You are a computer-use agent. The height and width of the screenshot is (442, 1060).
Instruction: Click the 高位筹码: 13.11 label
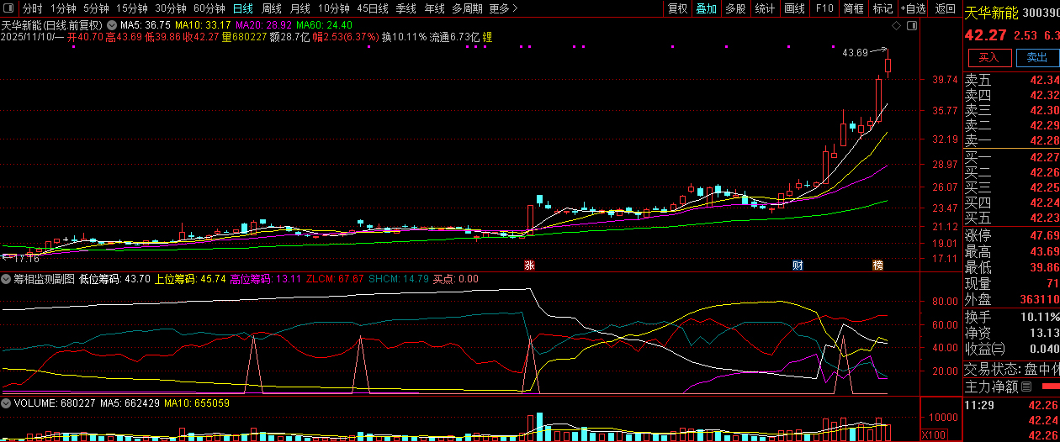coord(266,278)
